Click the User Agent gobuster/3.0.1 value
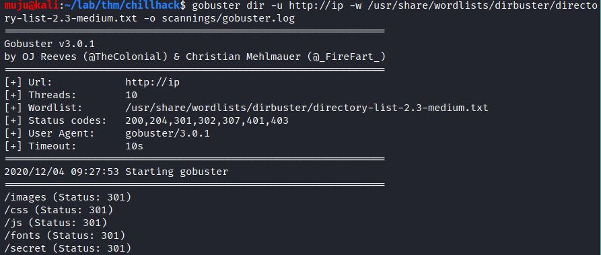 168,133
